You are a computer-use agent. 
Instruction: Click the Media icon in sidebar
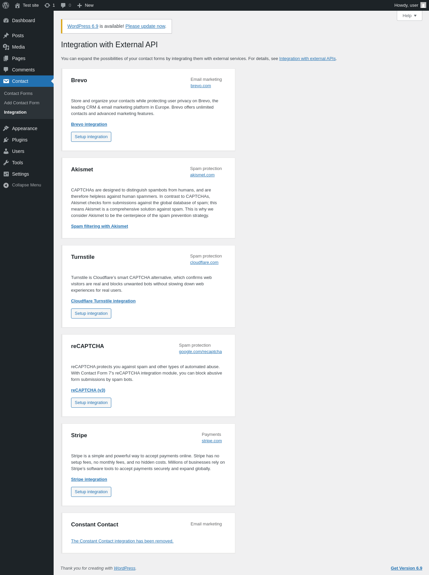pos(6,47)
